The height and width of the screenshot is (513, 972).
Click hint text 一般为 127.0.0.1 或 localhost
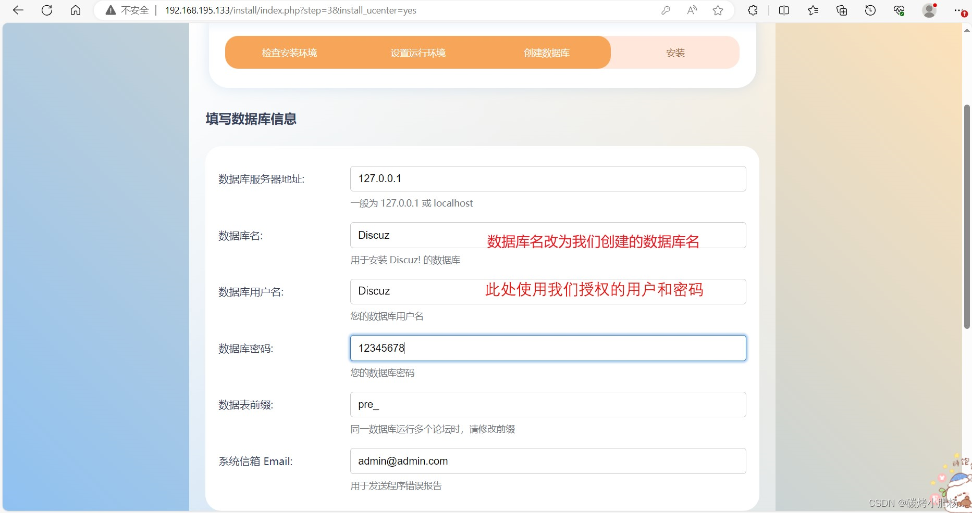coord(412,203)
